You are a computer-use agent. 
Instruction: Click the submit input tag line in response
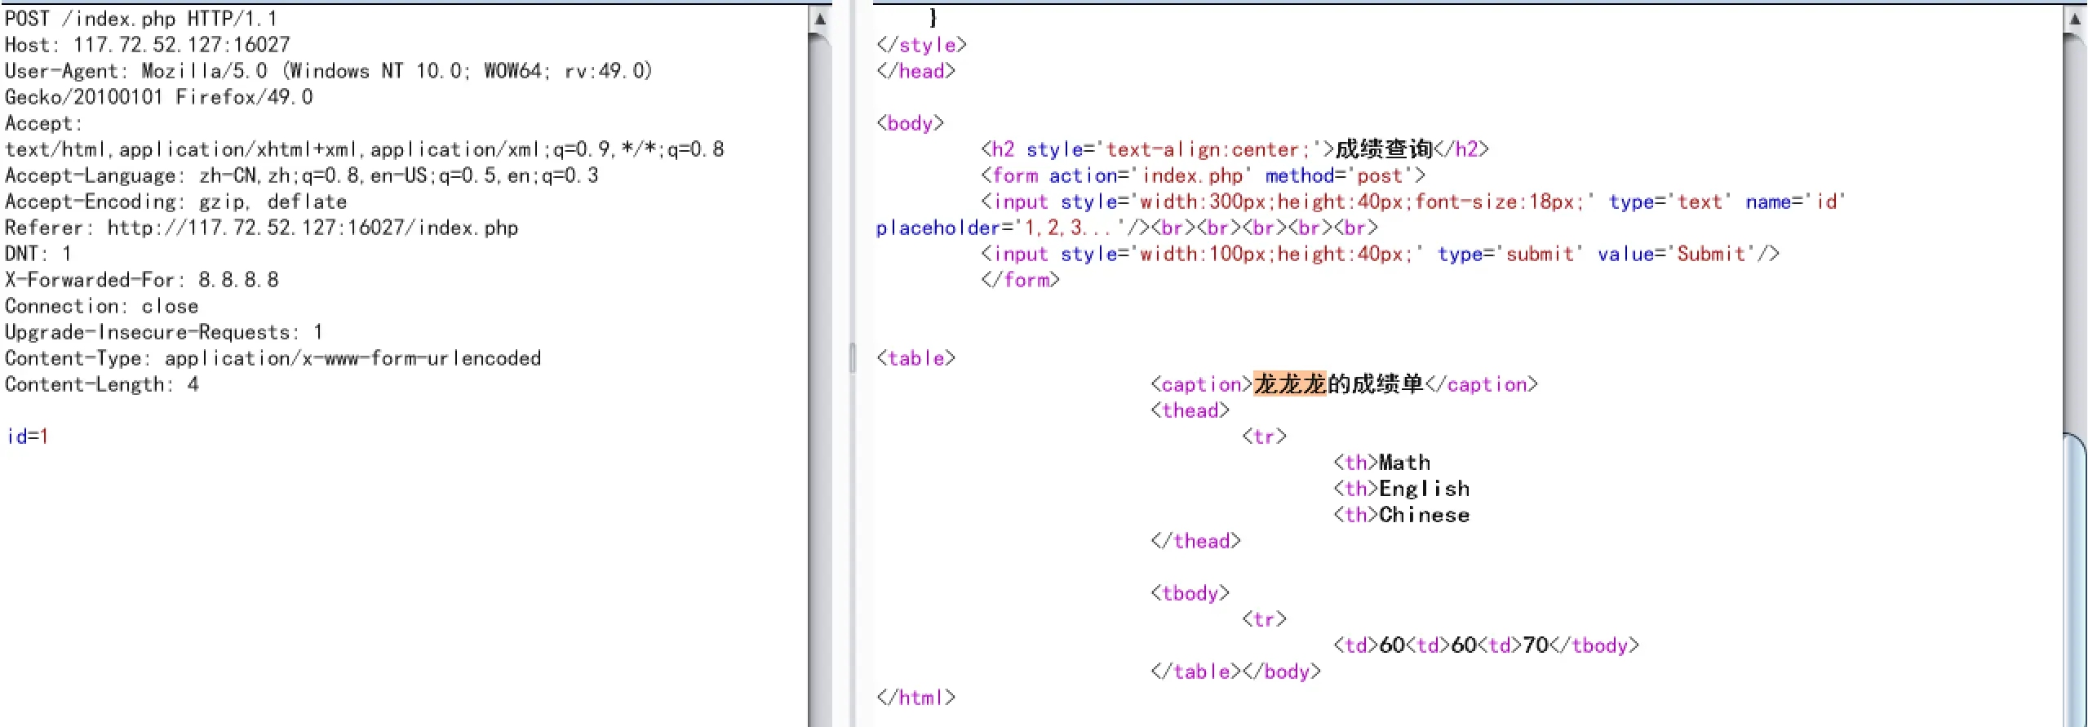pos(1379,254)
